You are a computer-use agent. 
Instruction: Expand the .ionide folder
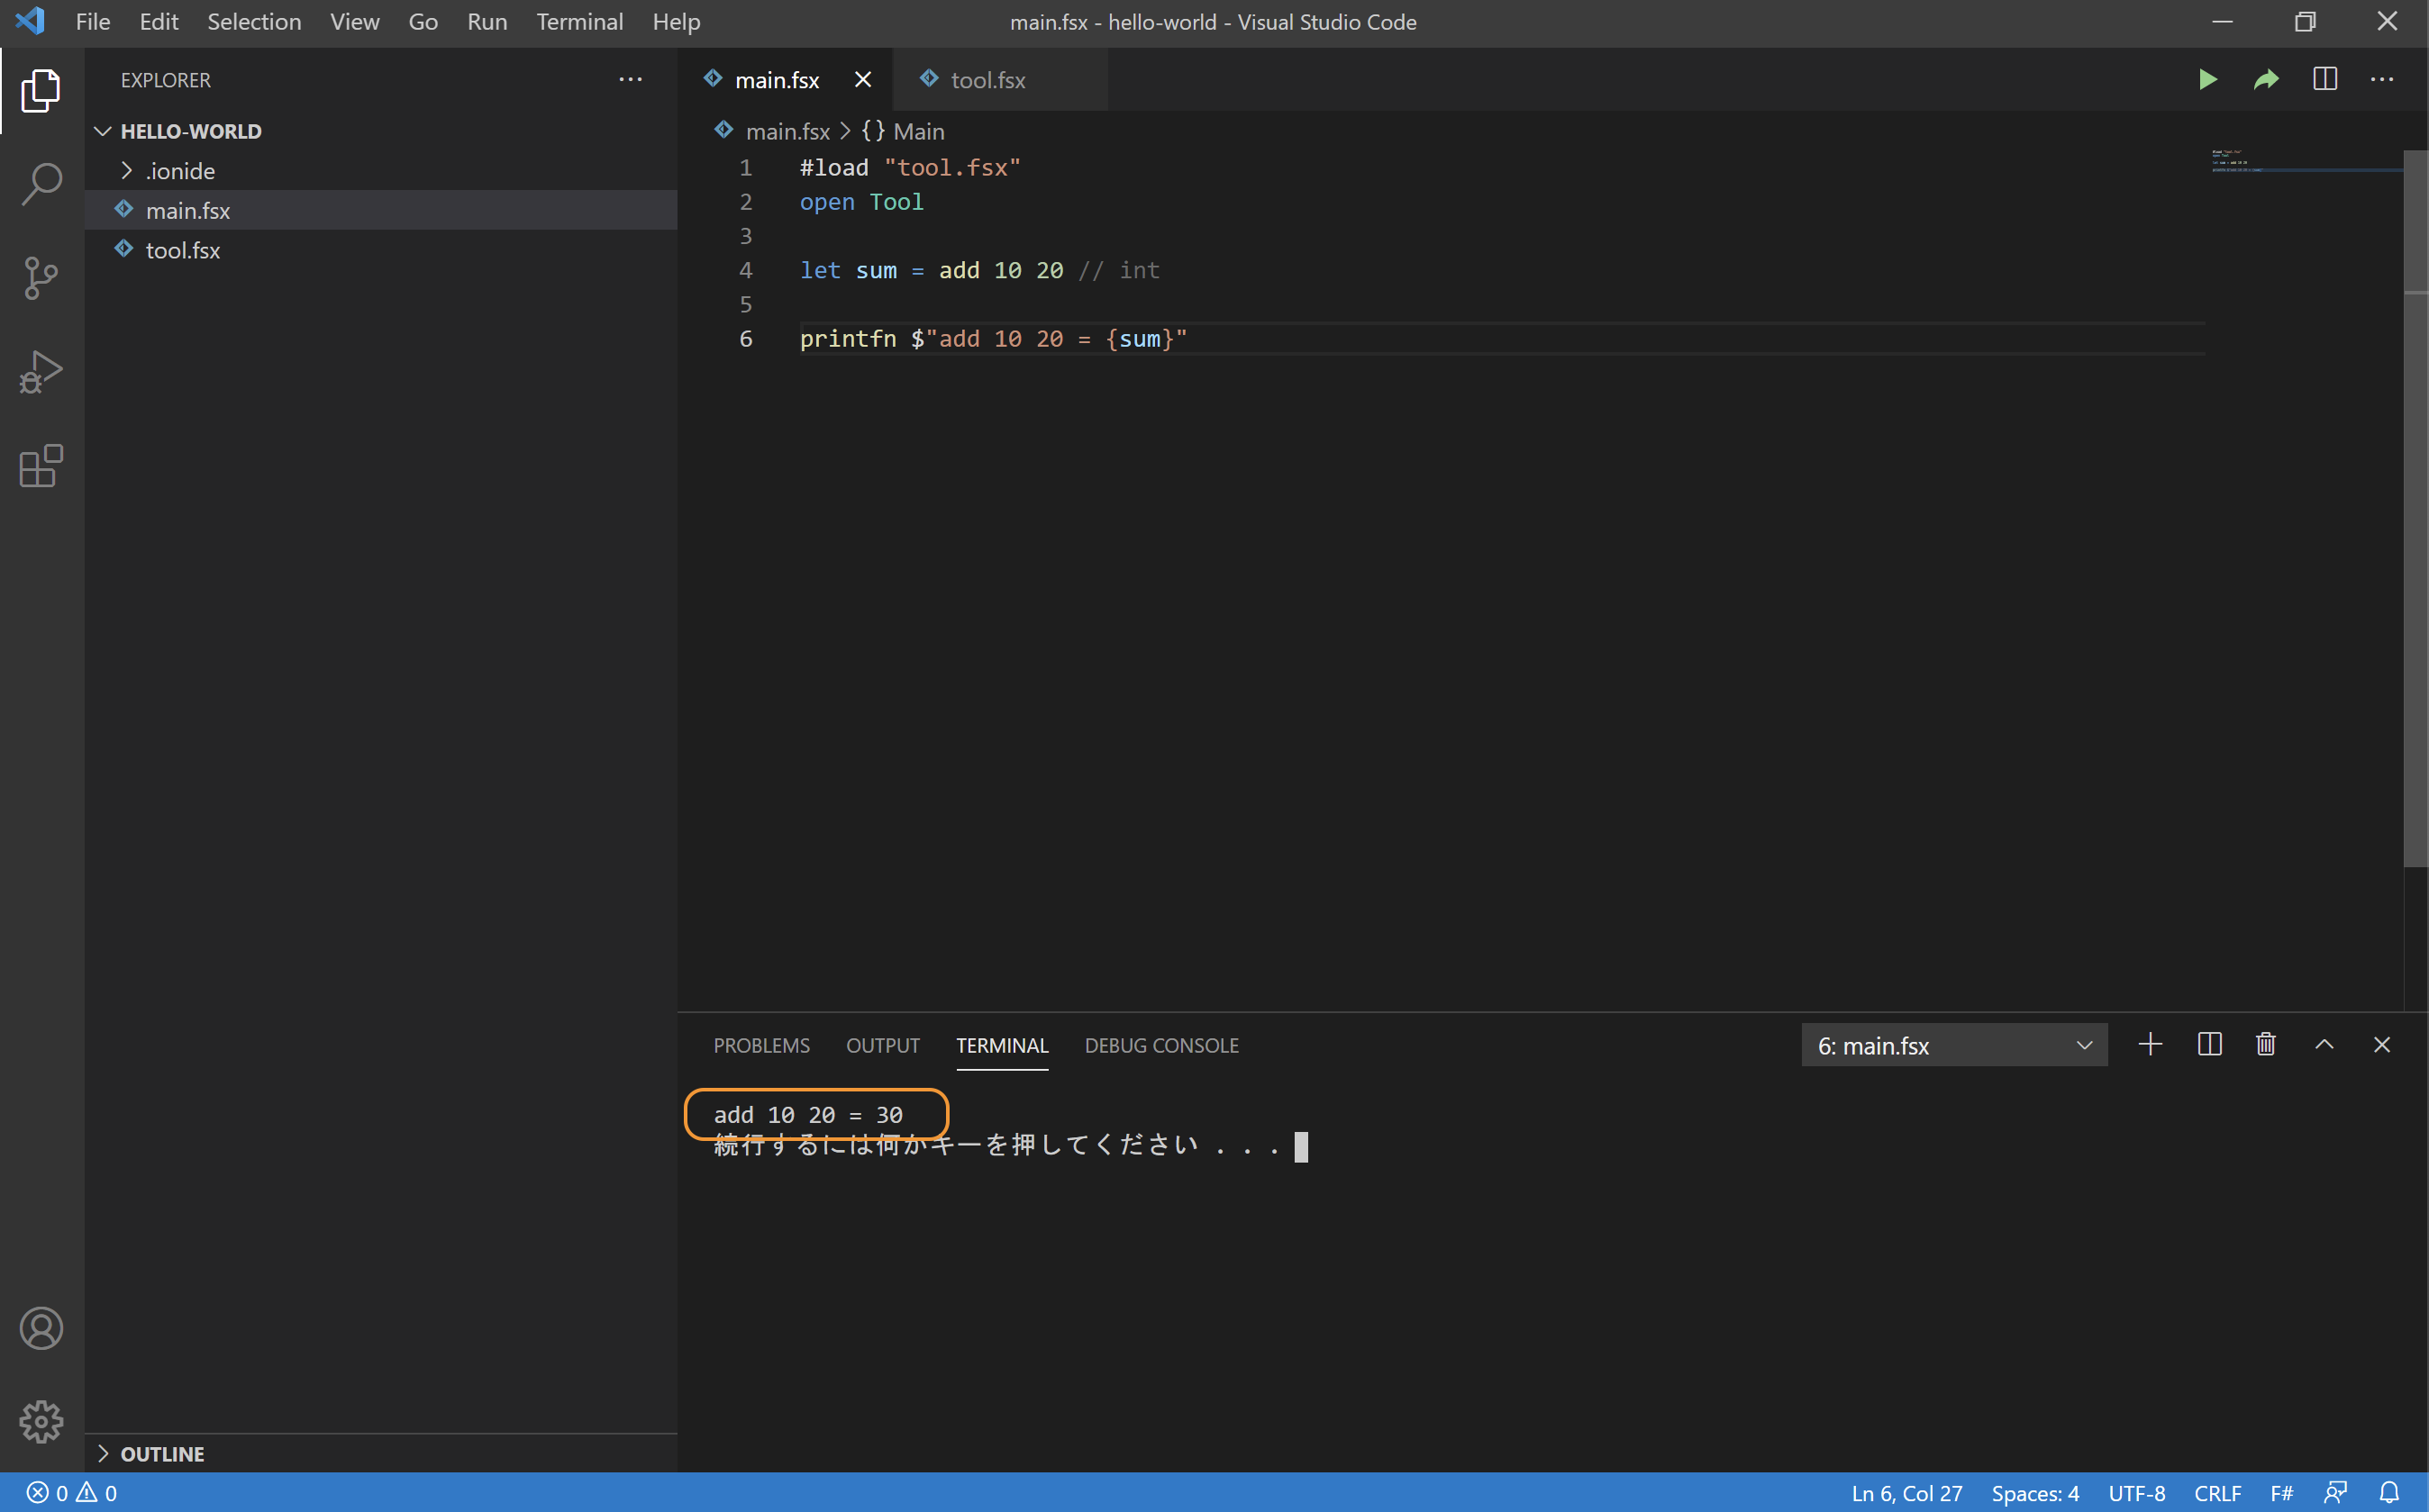click(180, 171)
